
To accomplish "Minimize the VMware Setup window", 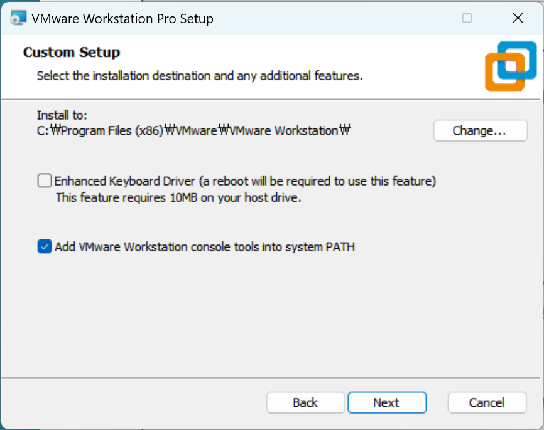I will point(416,18).
